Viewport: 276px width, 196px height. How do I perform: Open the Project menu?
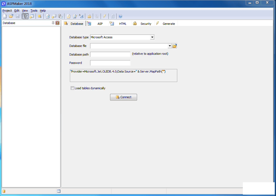pyautogui.click(x=7, y=11)
